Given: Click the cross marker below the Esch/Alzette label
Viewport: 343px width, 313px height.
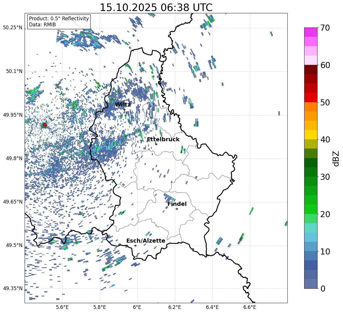Looking at the screenshot, I should [x=135, y=246].
